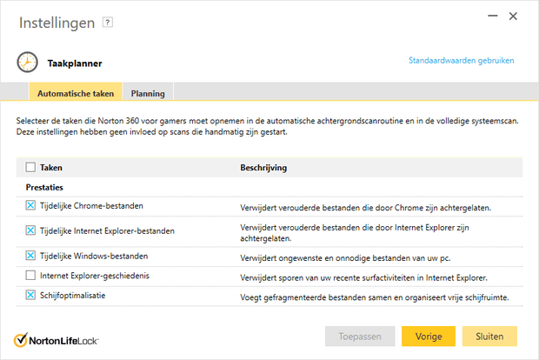Uncheck Tijdelijke Chrome-bestanden checkbox

[30, 205]
